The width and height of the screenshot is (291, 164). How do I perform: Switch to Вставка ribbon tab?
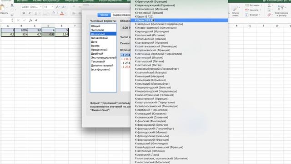tap(22, 1)
